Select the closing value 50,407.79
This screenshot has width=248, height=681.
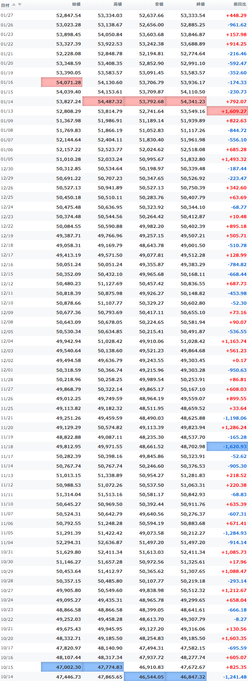193,197
